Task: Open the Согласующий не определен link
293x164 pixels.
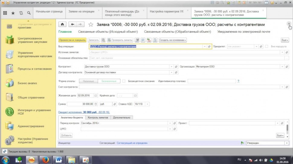Action: 132,143
